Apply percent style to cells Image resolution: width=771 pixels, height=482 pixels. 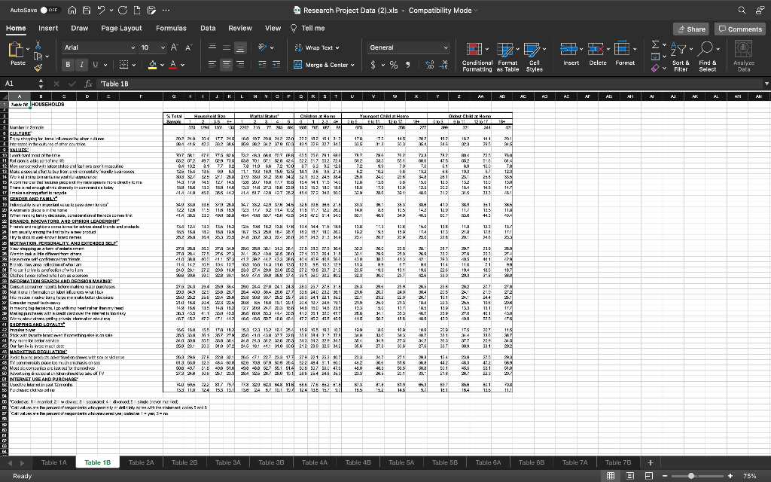(x=395, y=65)
